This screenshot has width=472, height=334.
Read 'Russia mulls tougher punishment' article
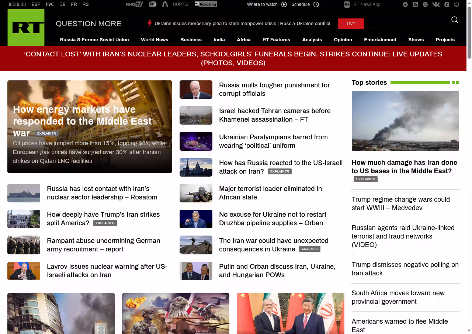click(x=274, y=89)
